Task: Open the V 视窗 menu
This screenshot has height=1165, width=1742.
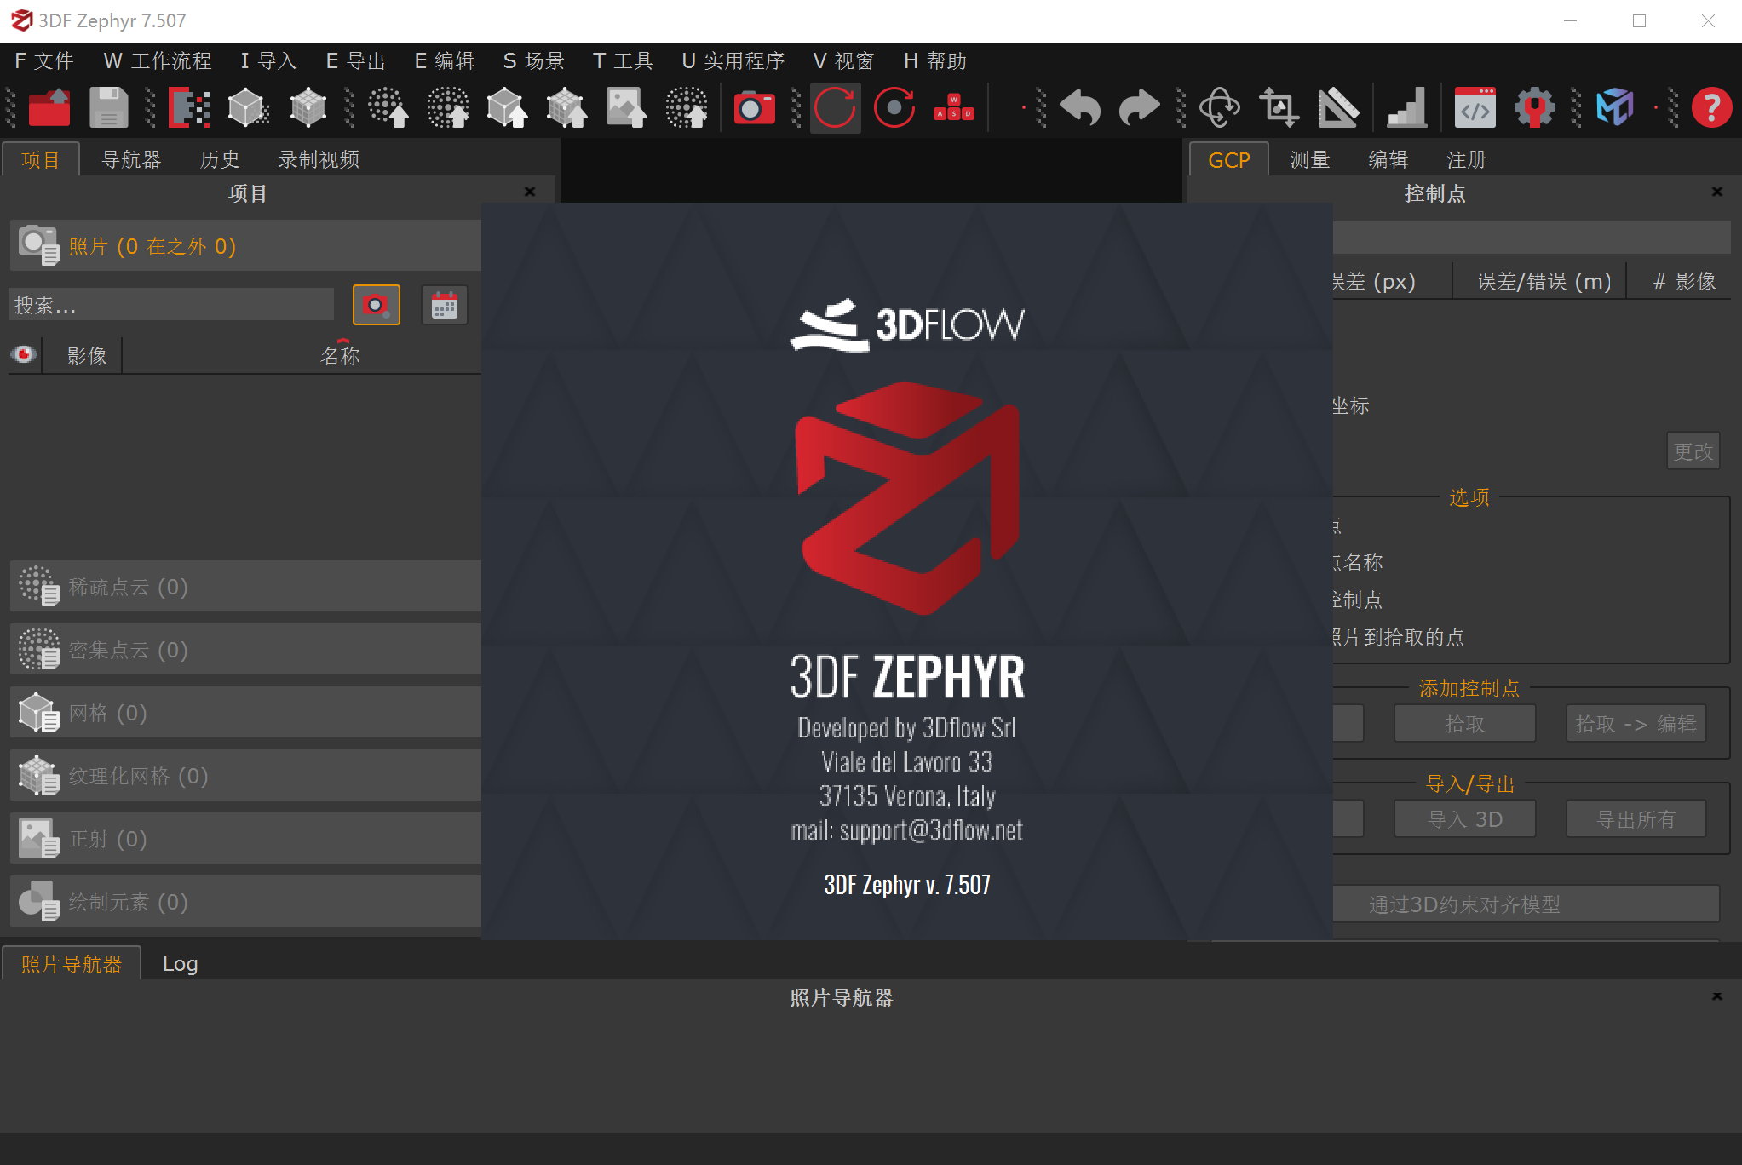Action: coord(844,61)
